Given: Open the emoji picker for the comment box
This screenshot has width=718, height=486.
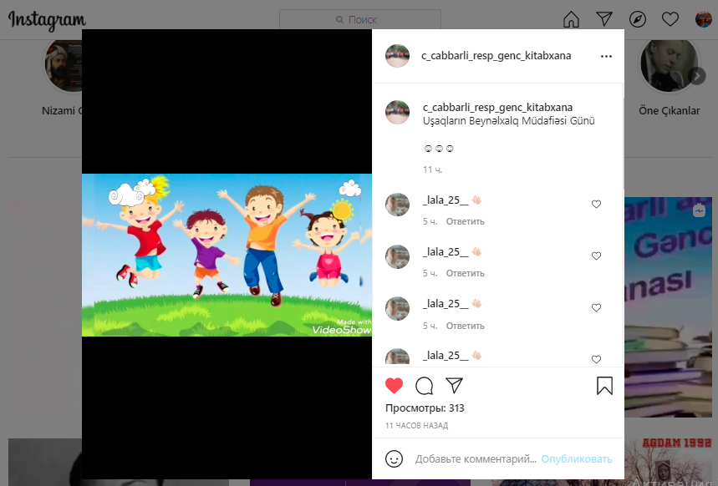Looking at the screenshot, I should [394, 458].
